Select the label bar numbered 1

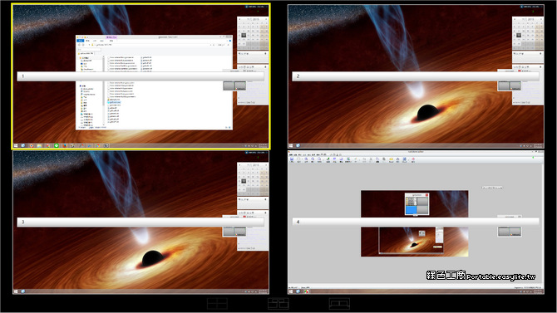140,76
